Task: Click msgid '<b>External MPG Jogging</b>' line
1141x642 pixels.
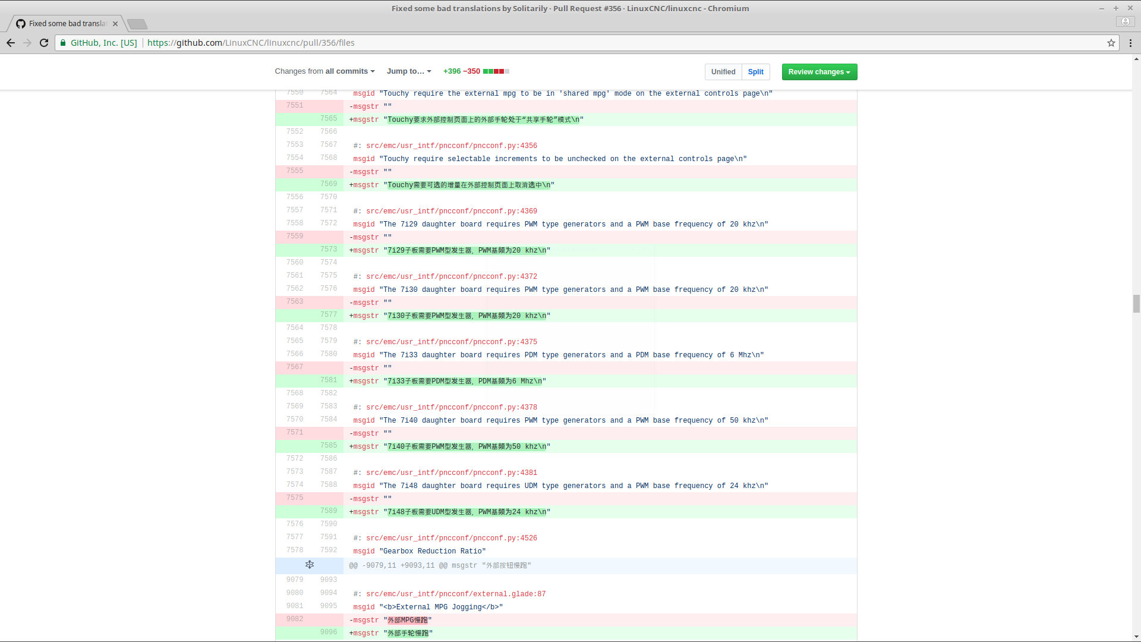Action: click(x=428, y=608)
